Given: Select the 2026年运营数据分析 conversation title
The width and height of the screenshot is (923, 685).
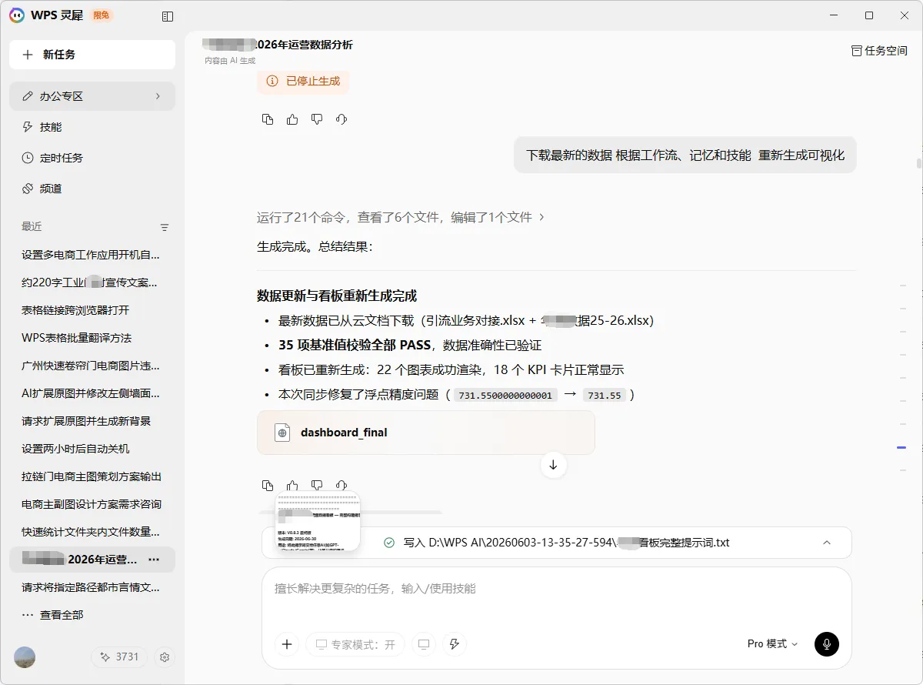Looking at the screenshot, I should [278, 45].
